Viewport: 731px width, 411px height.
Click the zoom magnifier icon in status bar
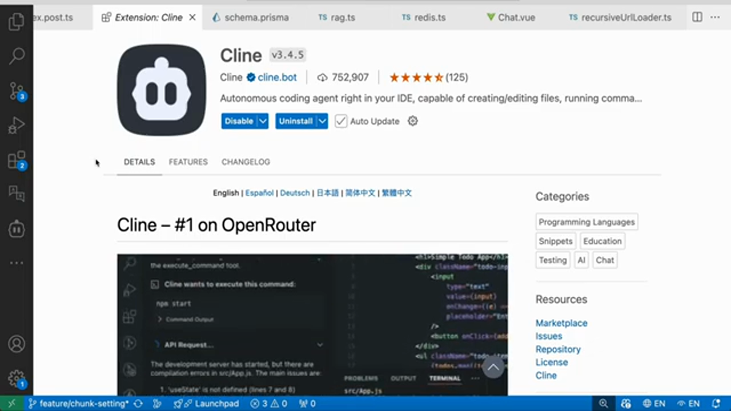[x=604, y=404]
